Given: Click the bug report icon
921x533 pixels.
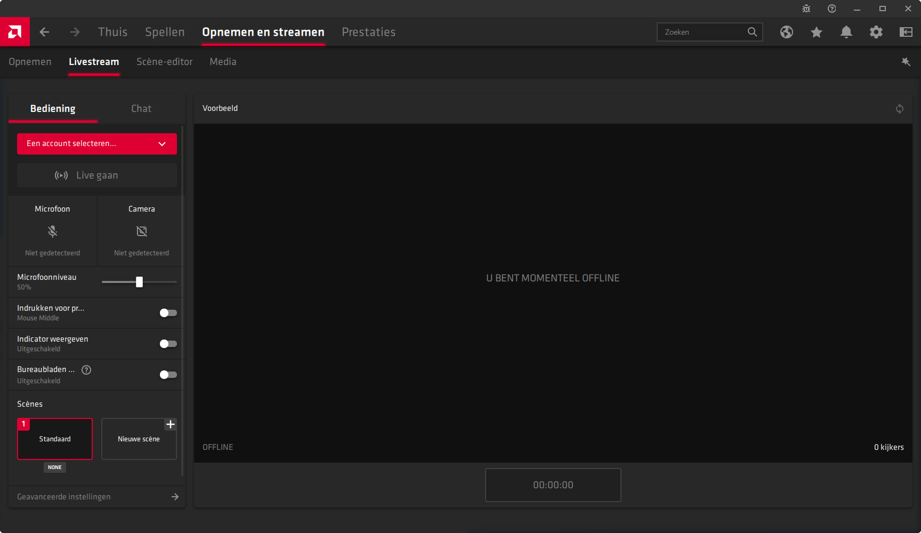Looking at the screenshot, I should [x=806, y=9].
